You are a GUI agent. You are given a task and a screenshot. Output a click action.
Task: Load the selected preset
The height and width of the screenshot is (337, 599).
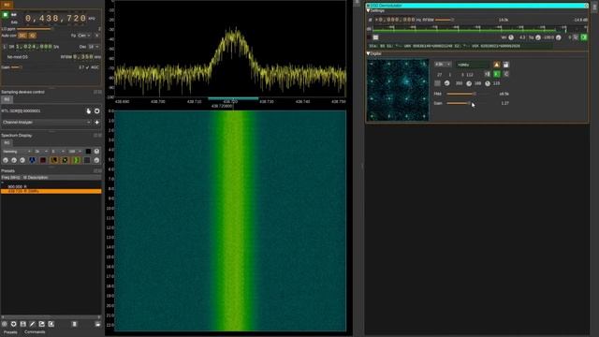point(97,324)
